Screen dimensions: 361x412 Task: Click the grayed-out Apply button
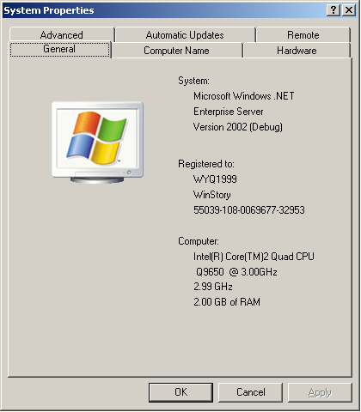point(320,392)
